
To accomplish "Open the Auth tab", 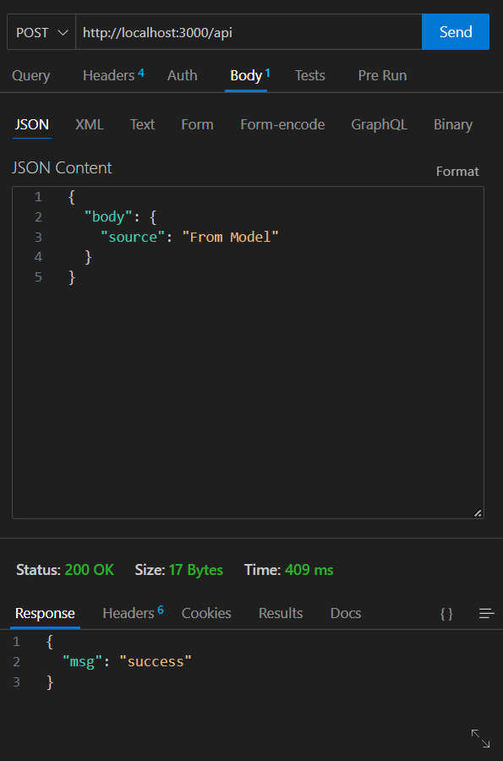I will tap(183, 75).
